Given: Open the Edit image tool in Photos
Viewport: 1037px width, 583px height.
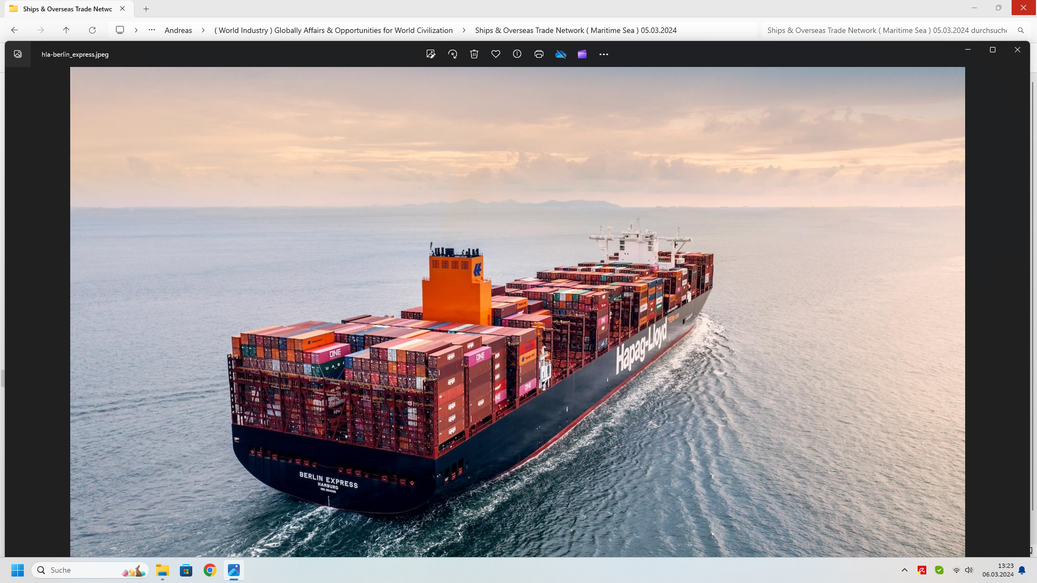Looking at the screenshot, I should click(x=430, y=54).
